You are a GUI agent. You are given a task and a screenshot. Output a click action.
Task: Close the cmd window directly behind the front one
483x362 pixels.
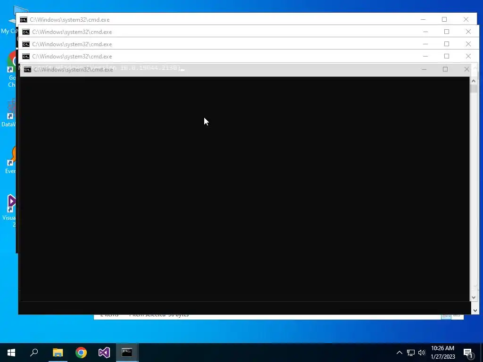tap(468, 57)
